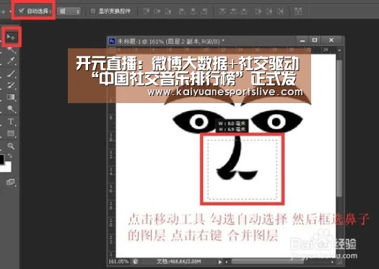The image size is (379, 269).
Task: Click the 未标题-1 document title bar
Action: coord(202,41)
